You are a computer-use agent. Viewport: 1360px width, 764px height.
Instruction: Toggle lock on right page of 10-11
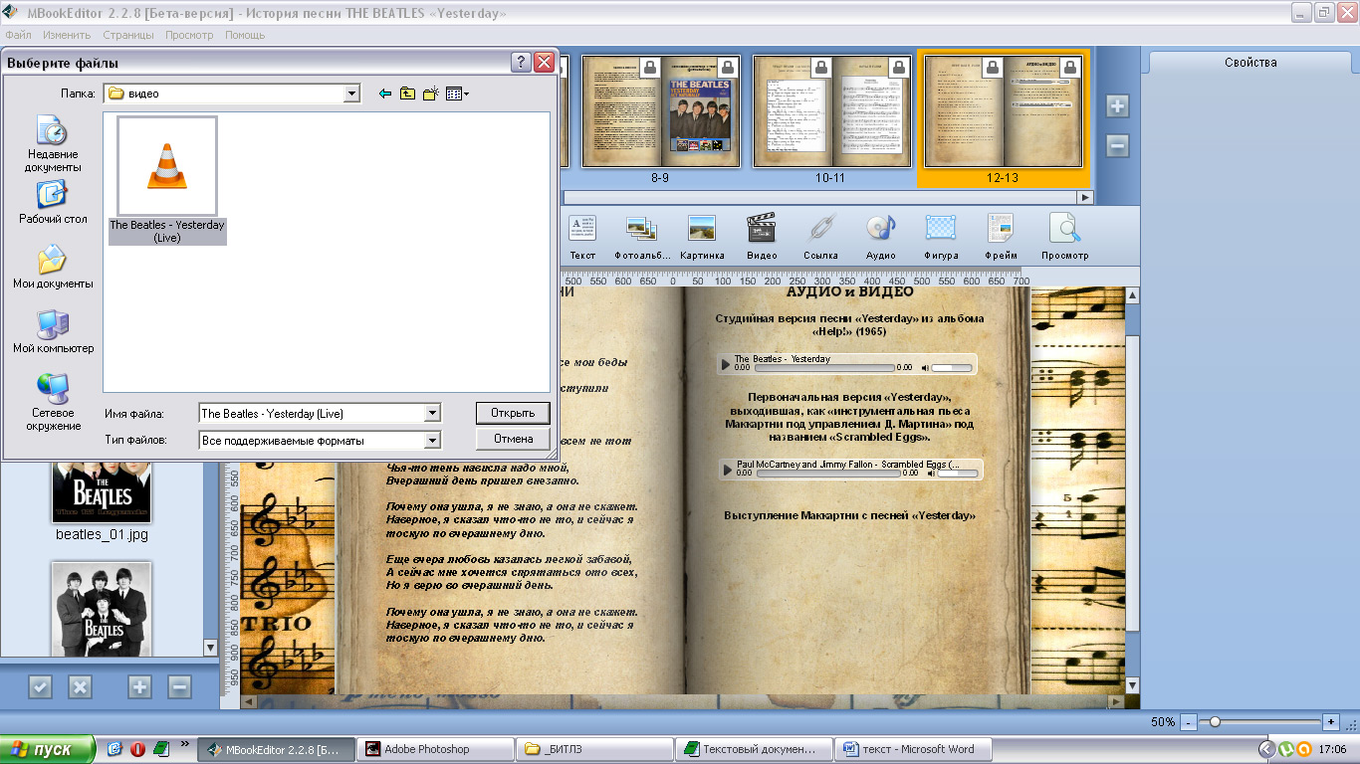pyautogui.click(x=899, y=68)
